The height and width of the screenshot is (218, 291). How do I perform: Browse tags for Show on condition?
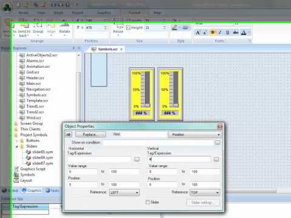pyautogui.click(x=218, y=142)
